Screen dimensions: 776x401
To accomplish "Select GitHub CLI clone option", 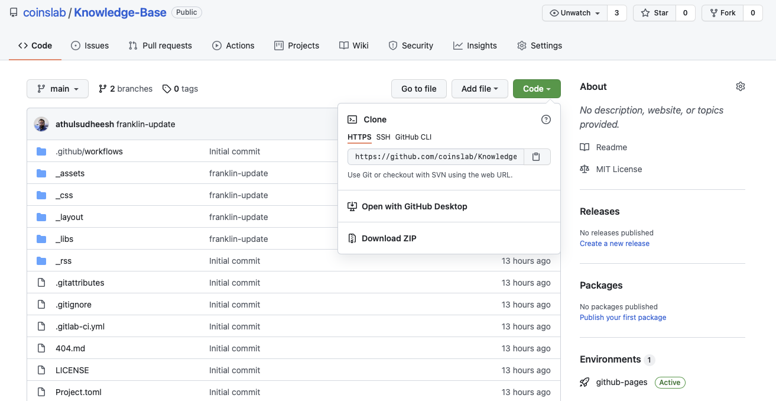I will click(414, 137).
